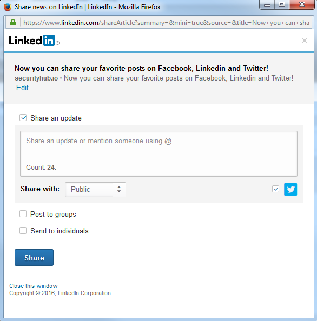Enable the Post to groups checkbox
The image size is (317, 321).
(23, 213)
